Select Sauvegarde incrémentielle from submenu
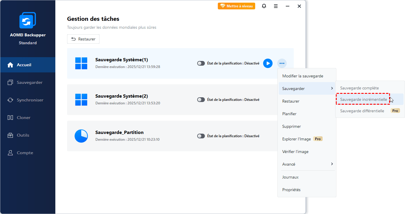405x214 pixels. pyautogui.click(x=363, y=100)
